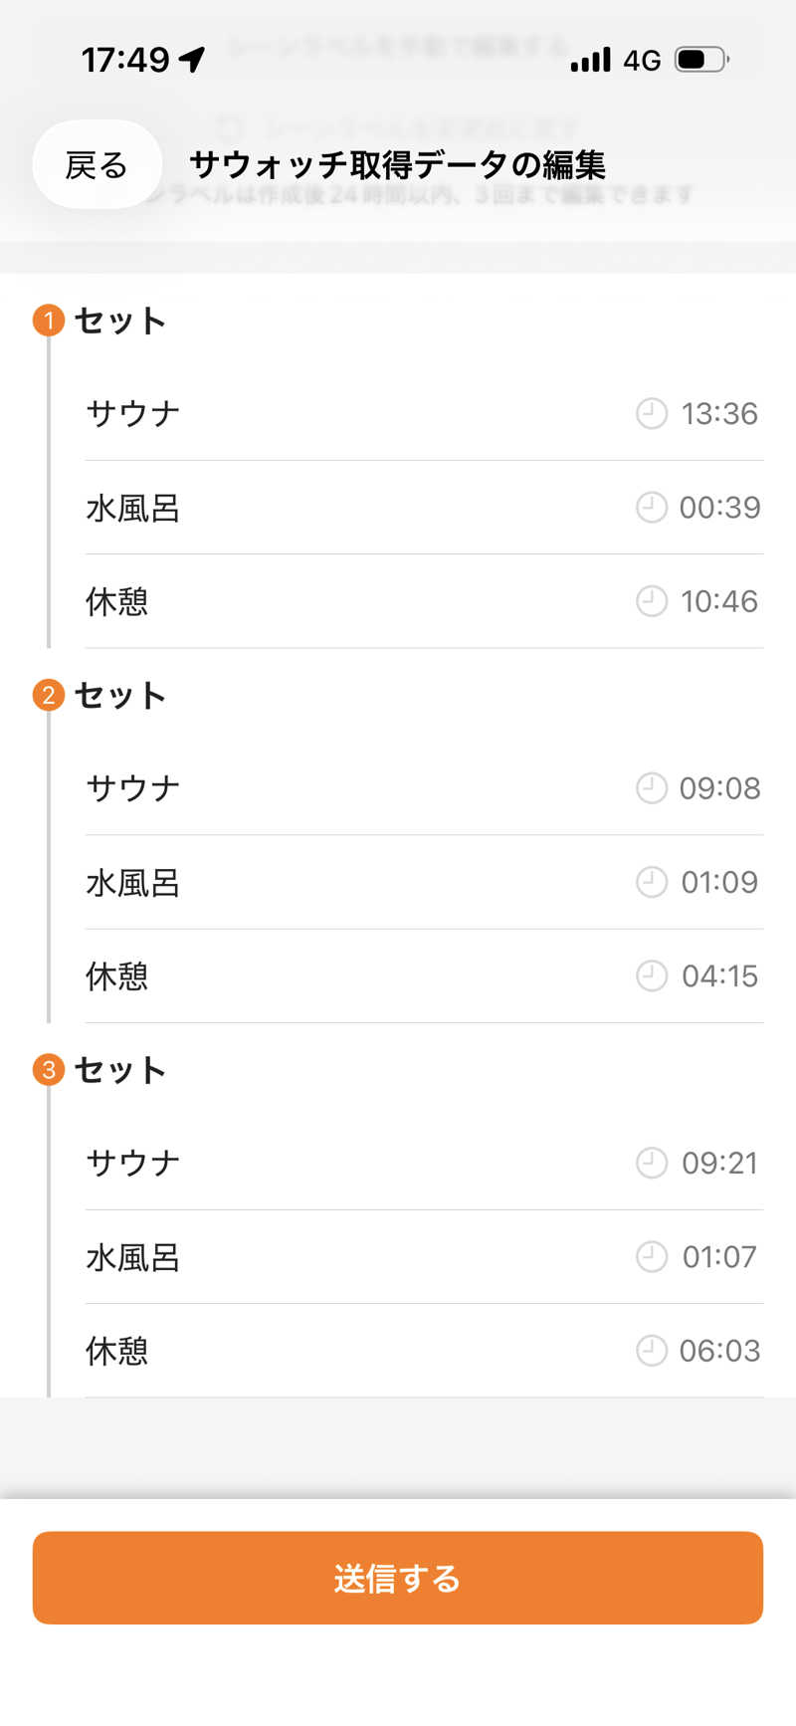Edit set 3 water bath time 01:07
Viewport: 796px width, 1726px height.
pos(718,1257)
